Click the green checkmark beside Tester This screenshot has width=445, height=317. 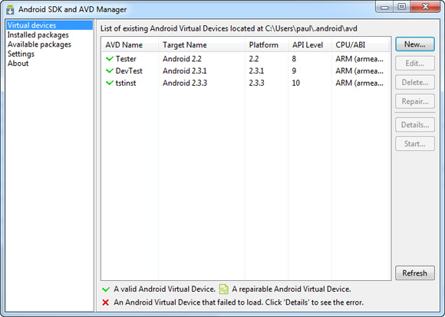tap(110, 59)
